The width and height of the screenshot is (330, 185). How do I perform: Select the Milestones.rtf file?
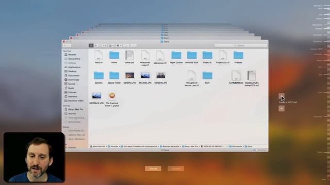[x=160, y=57]
